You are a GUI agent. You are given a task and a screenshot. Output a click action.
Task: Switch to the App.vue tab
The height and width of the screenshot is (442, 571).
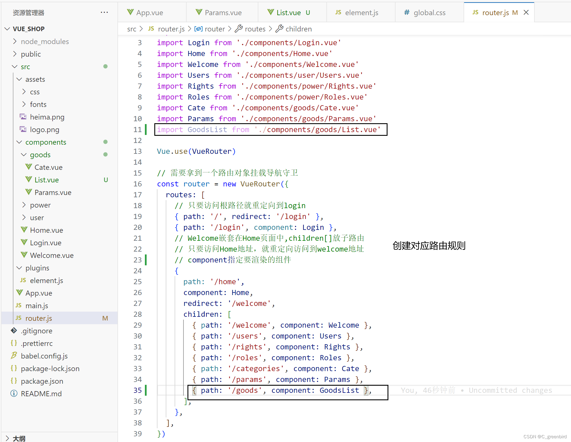(152, 13)
